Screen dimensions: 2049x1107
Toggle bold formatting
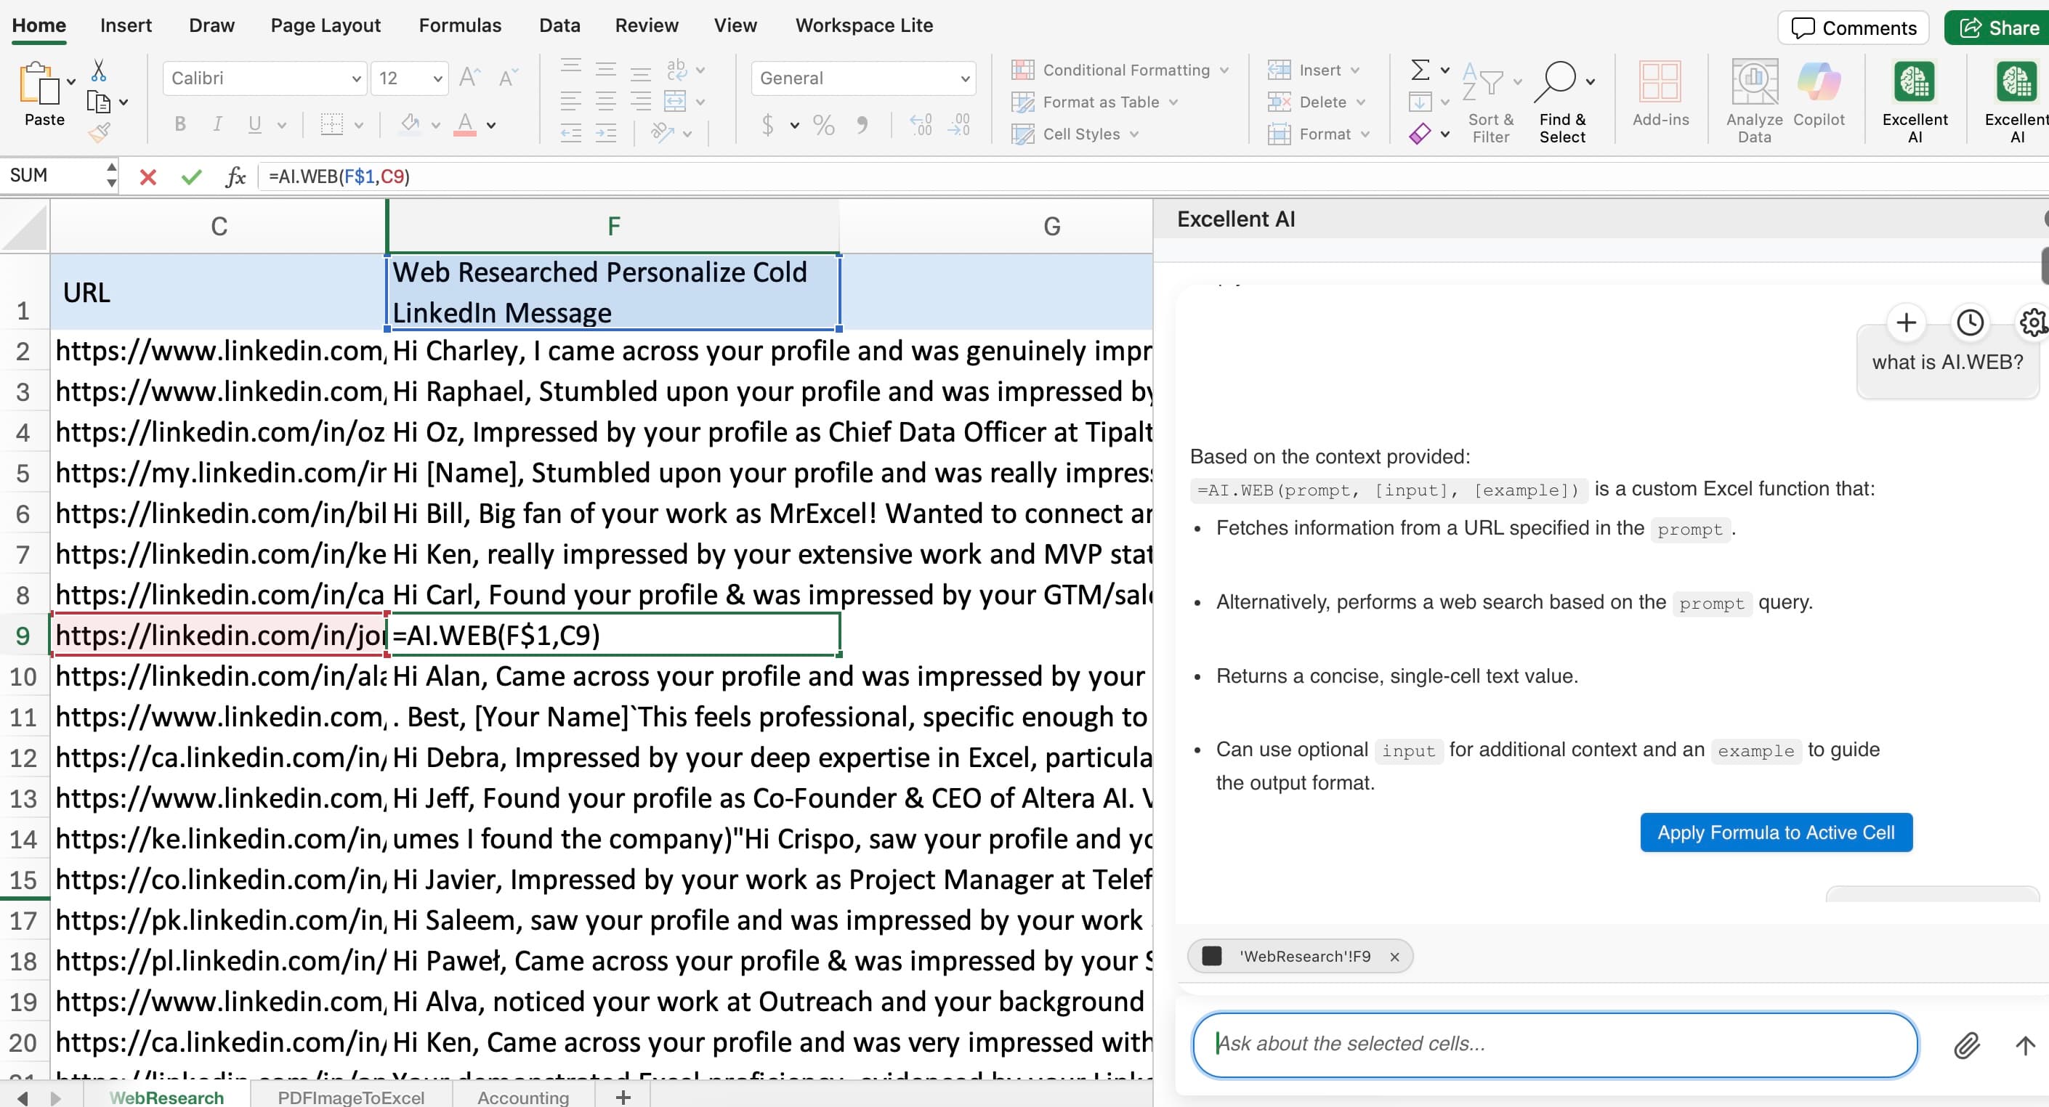point(179,124)
